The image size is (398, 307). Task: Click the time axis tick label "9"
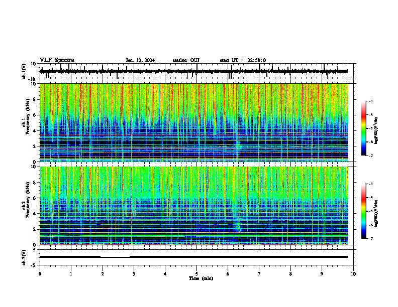click(x=322, y=274)
